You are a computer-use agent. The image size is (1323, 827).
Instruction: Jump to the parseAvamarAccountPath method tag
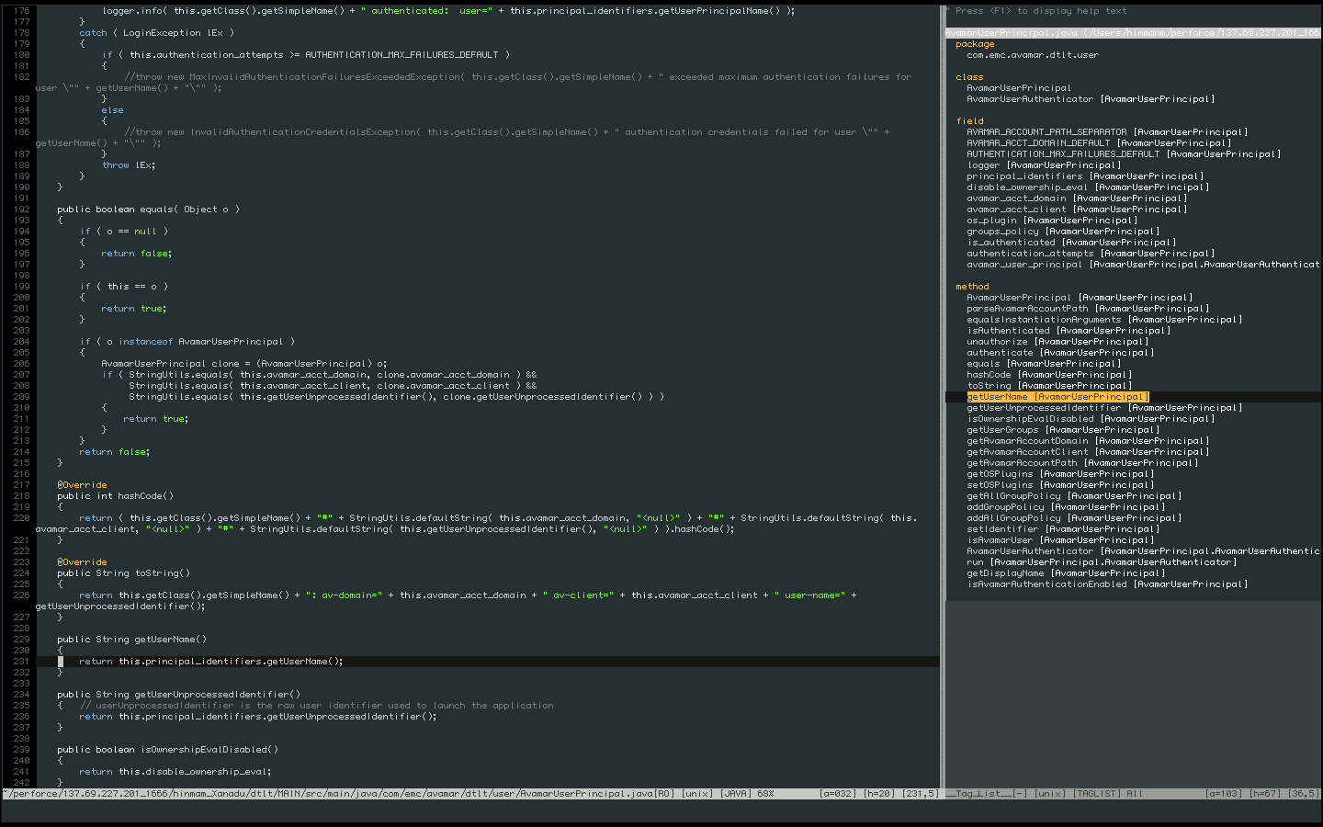[x=1088, y=309]
